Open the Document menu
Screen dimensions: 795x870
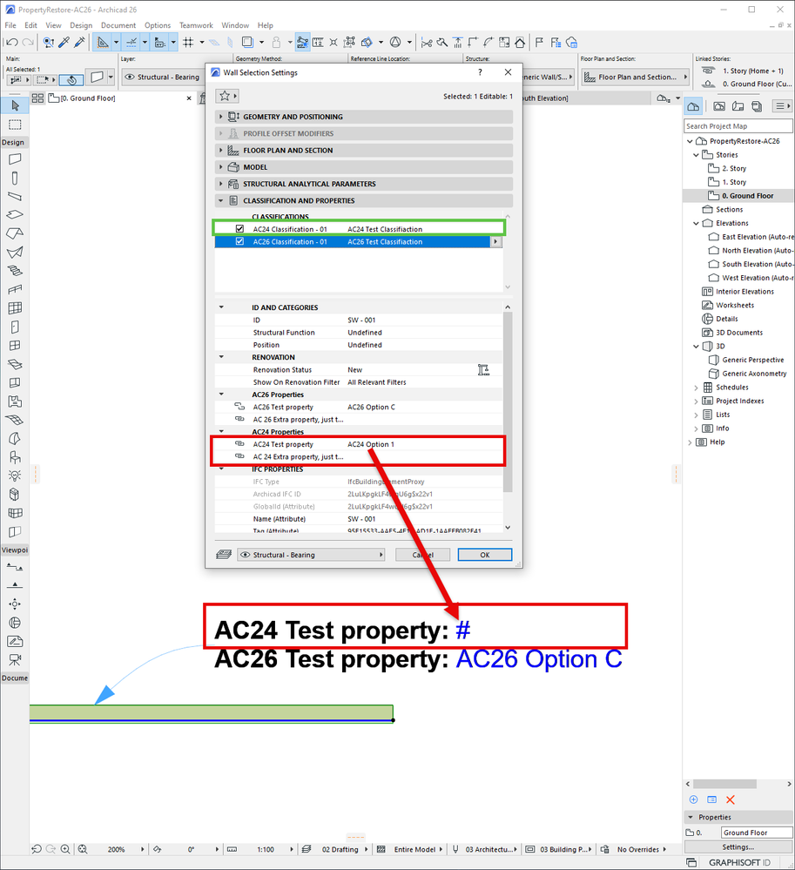tap(118, 25)
